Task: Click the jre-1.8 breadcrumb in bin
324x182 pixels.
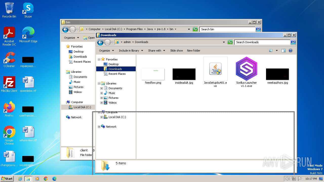Action: pos(161,29)
